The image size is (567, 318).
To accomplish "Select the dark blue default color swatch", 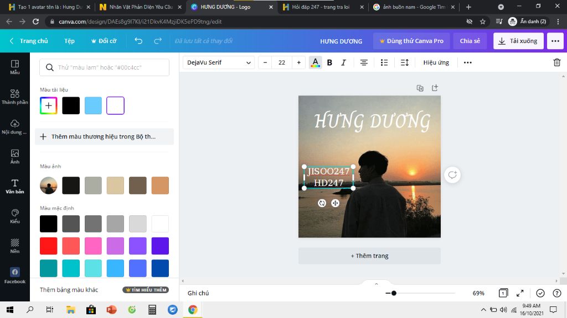I will pos(160,268).
